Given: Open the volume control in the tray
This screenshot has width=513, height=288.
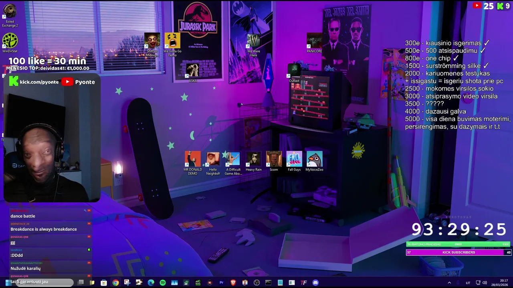Looking at the screenshot, I should [x=485, y=283].
